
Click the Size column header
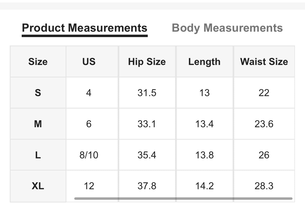pyautogui.click(x=38, y=62)
